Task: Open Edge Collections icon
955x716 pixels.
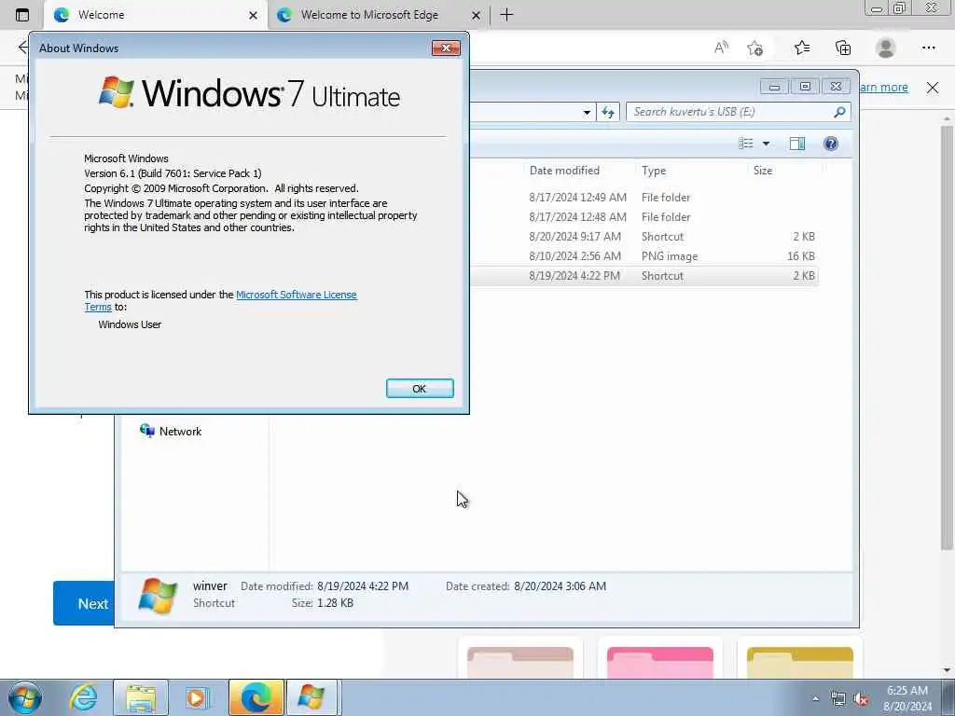Action: click(x=843, y=48)
